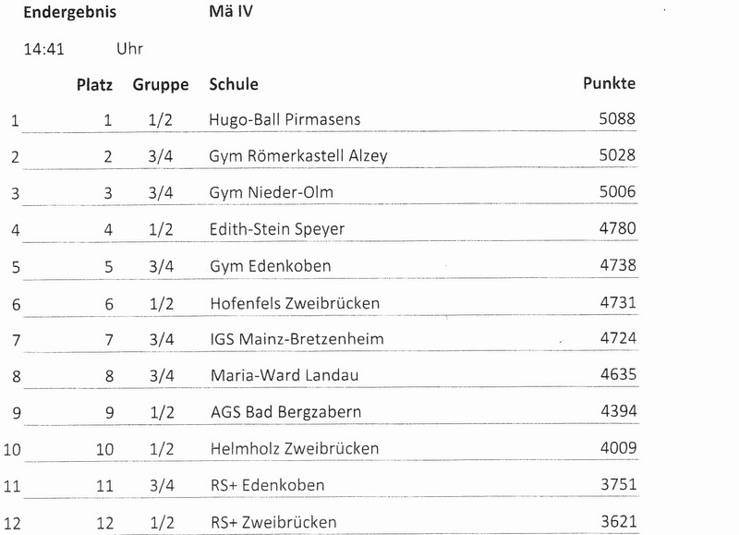The image size is (739, 535).
Task: Click the Platz column header
Action: click(95, 85)
